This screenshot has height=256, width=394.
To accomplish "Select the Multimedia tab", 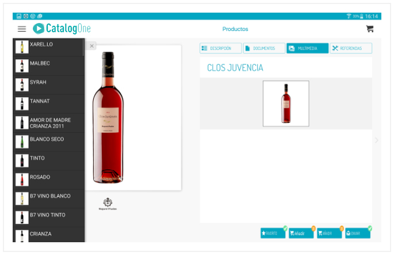I will point(307,48).
